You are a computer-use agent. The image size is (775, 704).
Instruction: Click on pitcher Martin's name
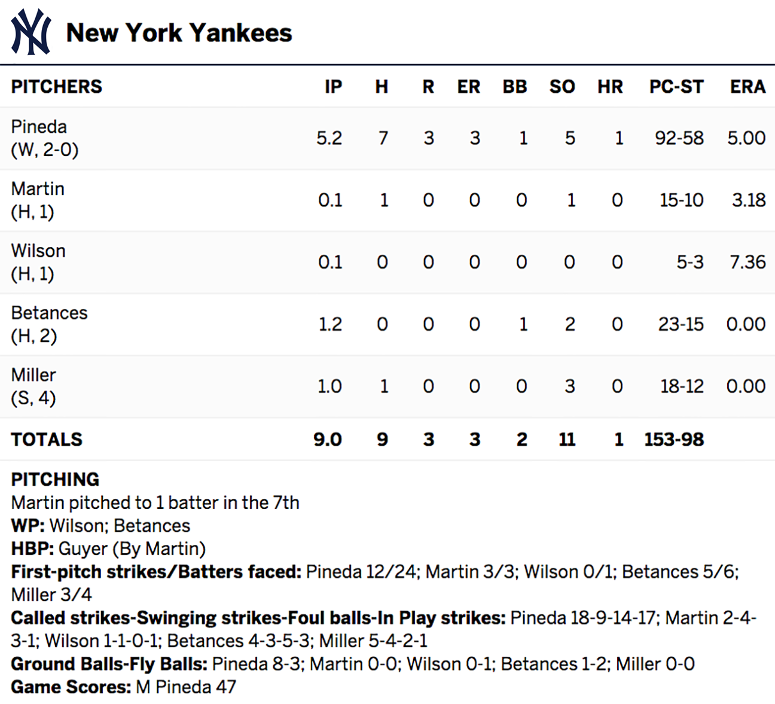coord(38,189)
